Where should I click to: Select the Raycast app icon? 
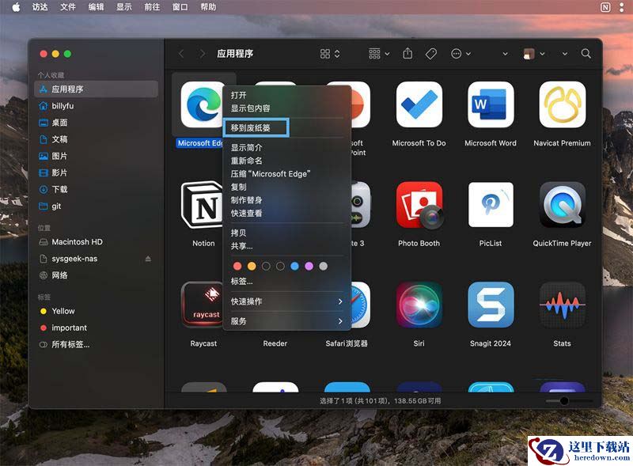tap(202, 305)
